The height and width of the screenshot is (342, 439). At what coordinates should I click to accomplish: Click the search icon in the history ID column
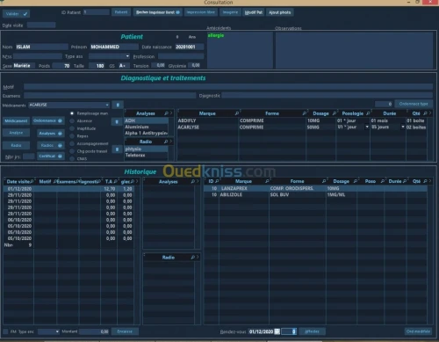[217, 181]
